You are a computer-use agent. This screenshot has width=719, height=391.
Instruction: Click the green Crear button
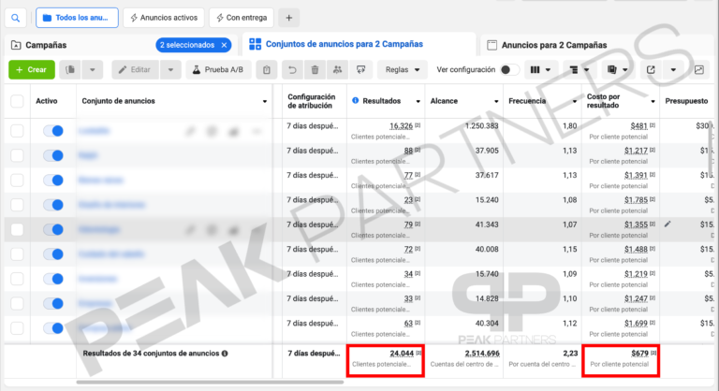point(32,69)
